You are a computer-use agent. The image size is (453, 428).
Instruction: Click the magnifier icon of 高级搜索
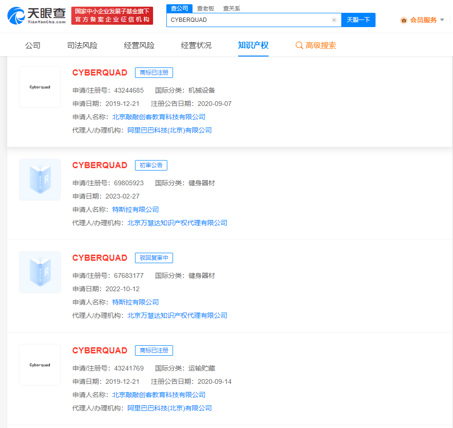click(299, 45)
